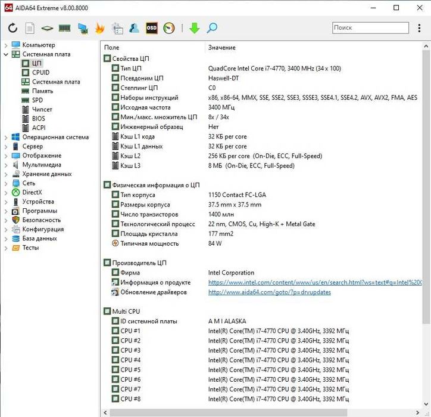Screen dimensions: 431x417
Task: Open the Intel product information link
Action: [315, 282]
